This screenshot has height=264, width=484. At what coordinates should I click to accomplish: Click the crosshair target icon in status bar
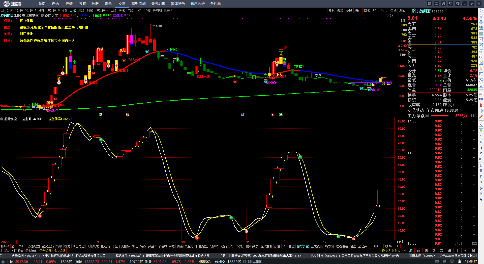click(452, 261)
